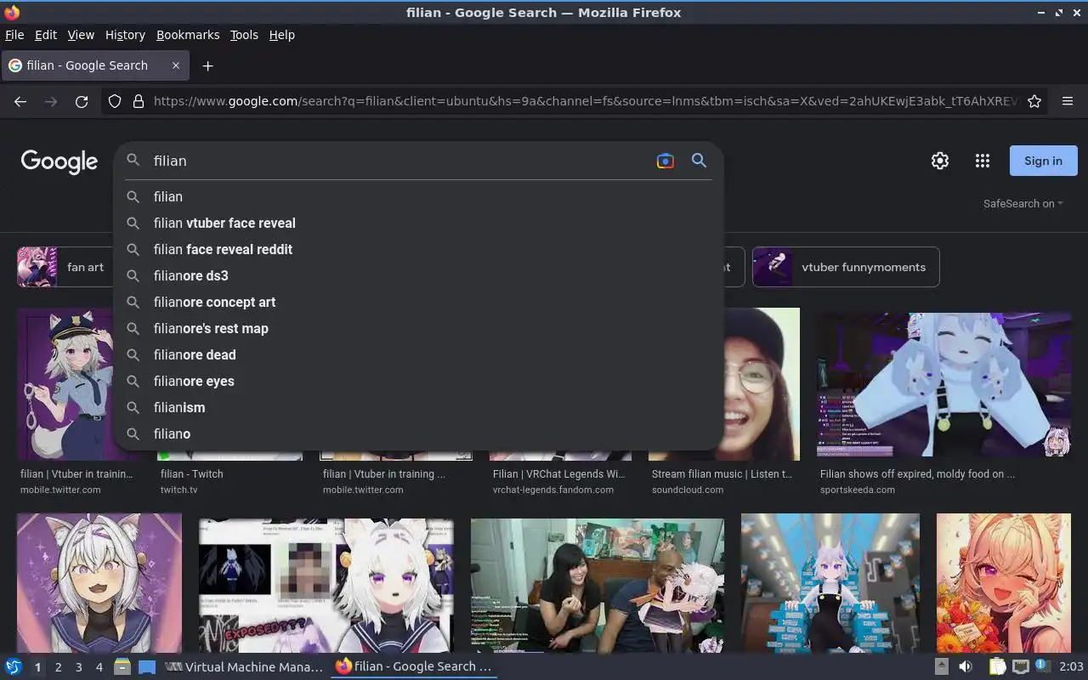Click the blue magnifier search submit icon
Image resolution: width=1088 pixels, height=680 pixels.
coord(699,161)
